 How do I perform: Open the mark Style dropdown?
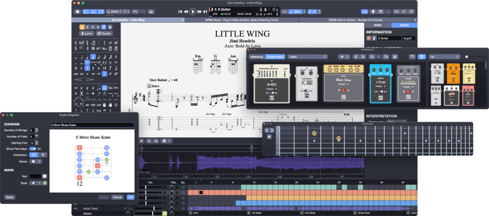[x=35, y=183]
